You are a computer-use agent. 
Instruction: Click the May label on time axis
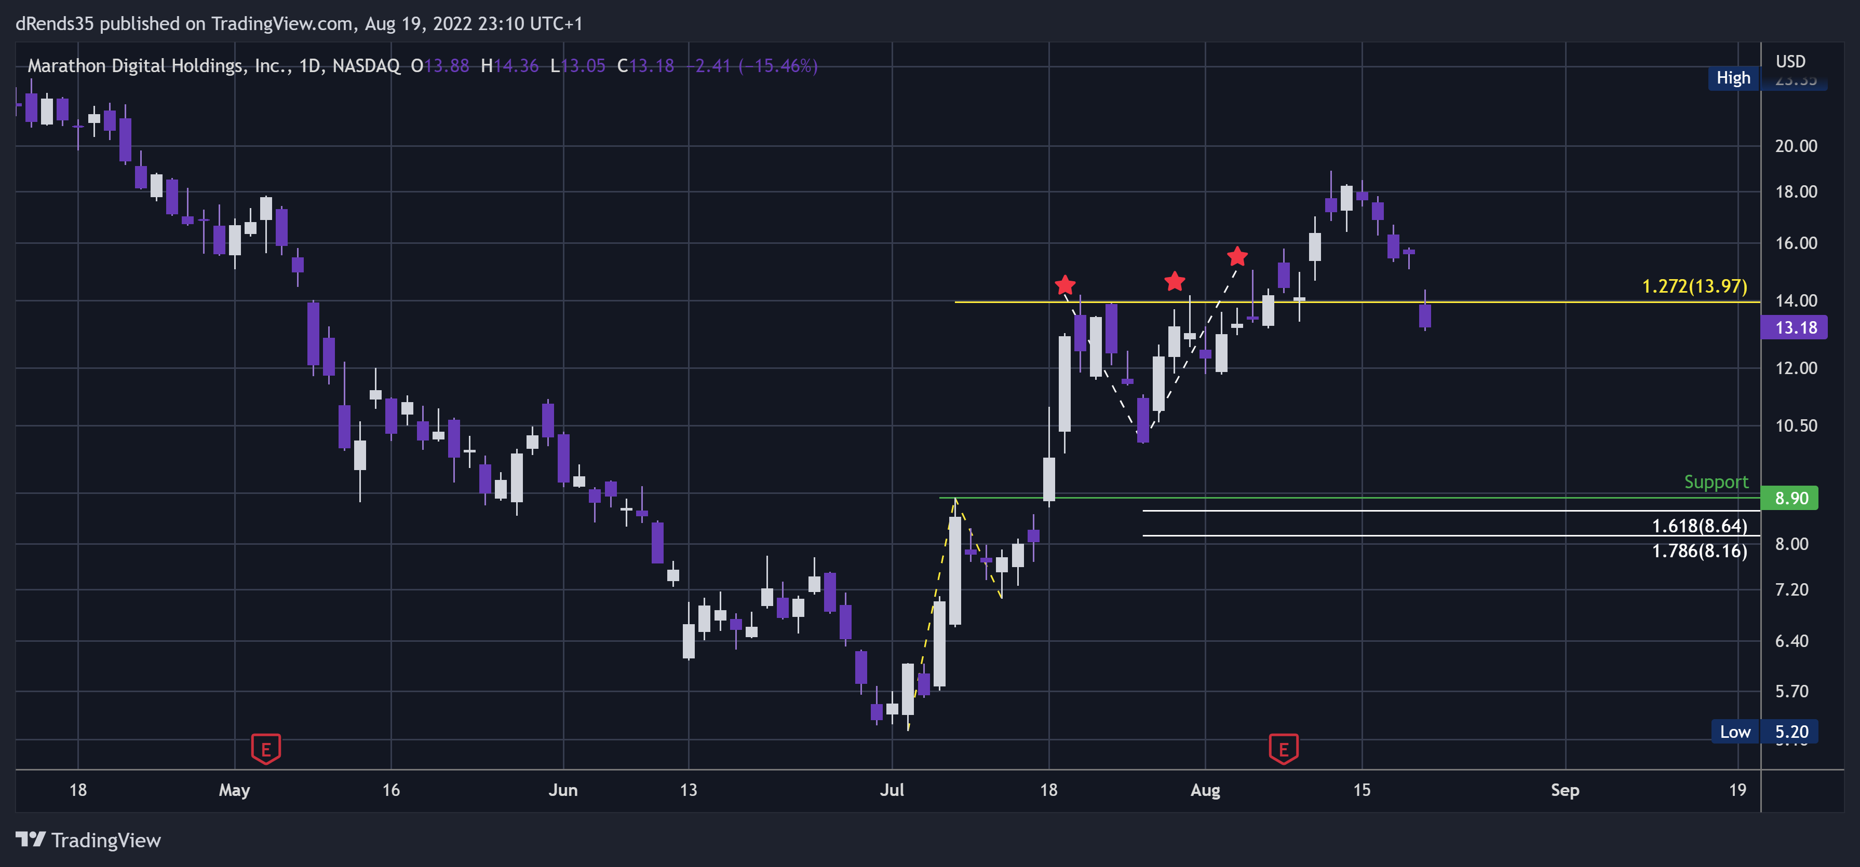coord(234,790)
